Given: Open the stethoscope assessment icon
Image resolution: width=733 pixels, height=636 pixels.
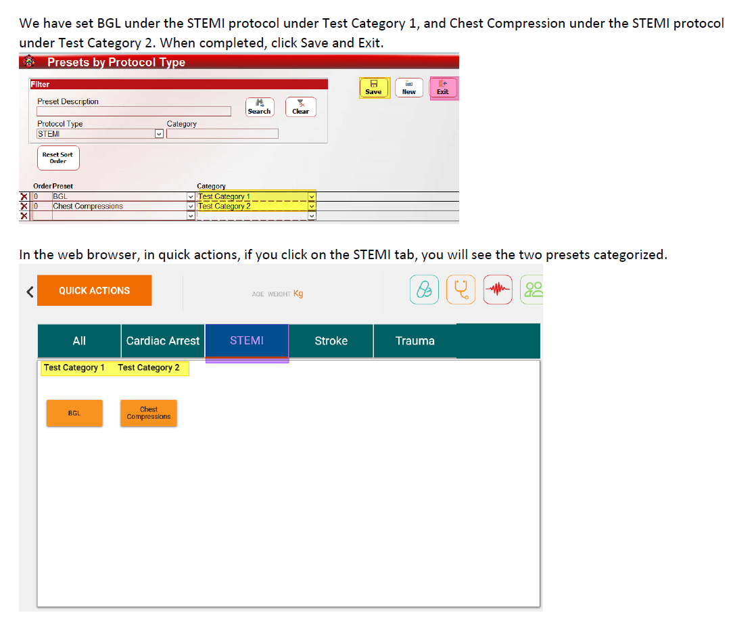Looking at the screenshot, I should [460, 290].
